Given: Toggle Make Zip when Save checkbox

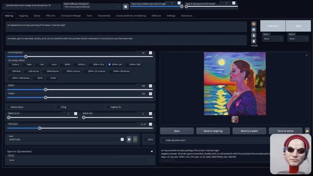Looking at the screenshot, I should pyautogui.click(x=163, y=140).
